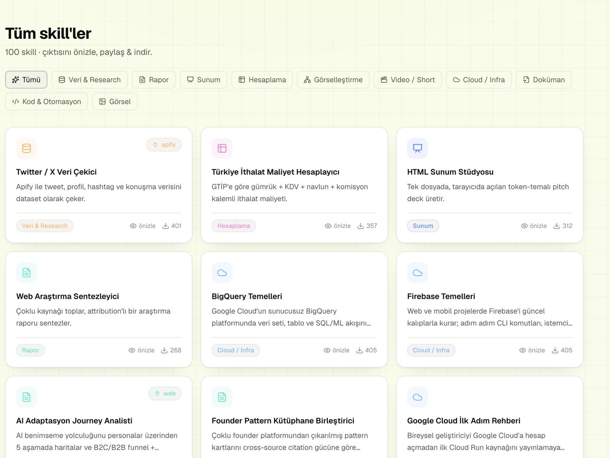This screenshot has height=458, width=610.
Task: Click description starting 'Apify ile tweet'
Action: [99, 193]
